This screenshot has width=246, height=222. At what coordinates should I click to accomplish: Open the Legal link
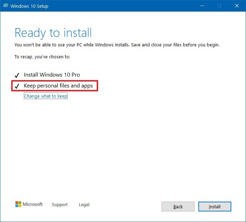(x=84, y=204)
